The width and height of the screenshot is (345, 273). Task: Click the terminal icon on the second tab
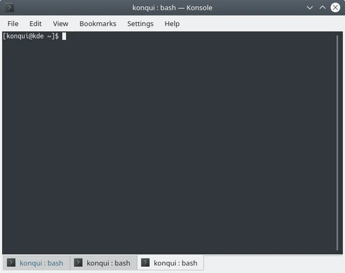click(x=79, y=263)
